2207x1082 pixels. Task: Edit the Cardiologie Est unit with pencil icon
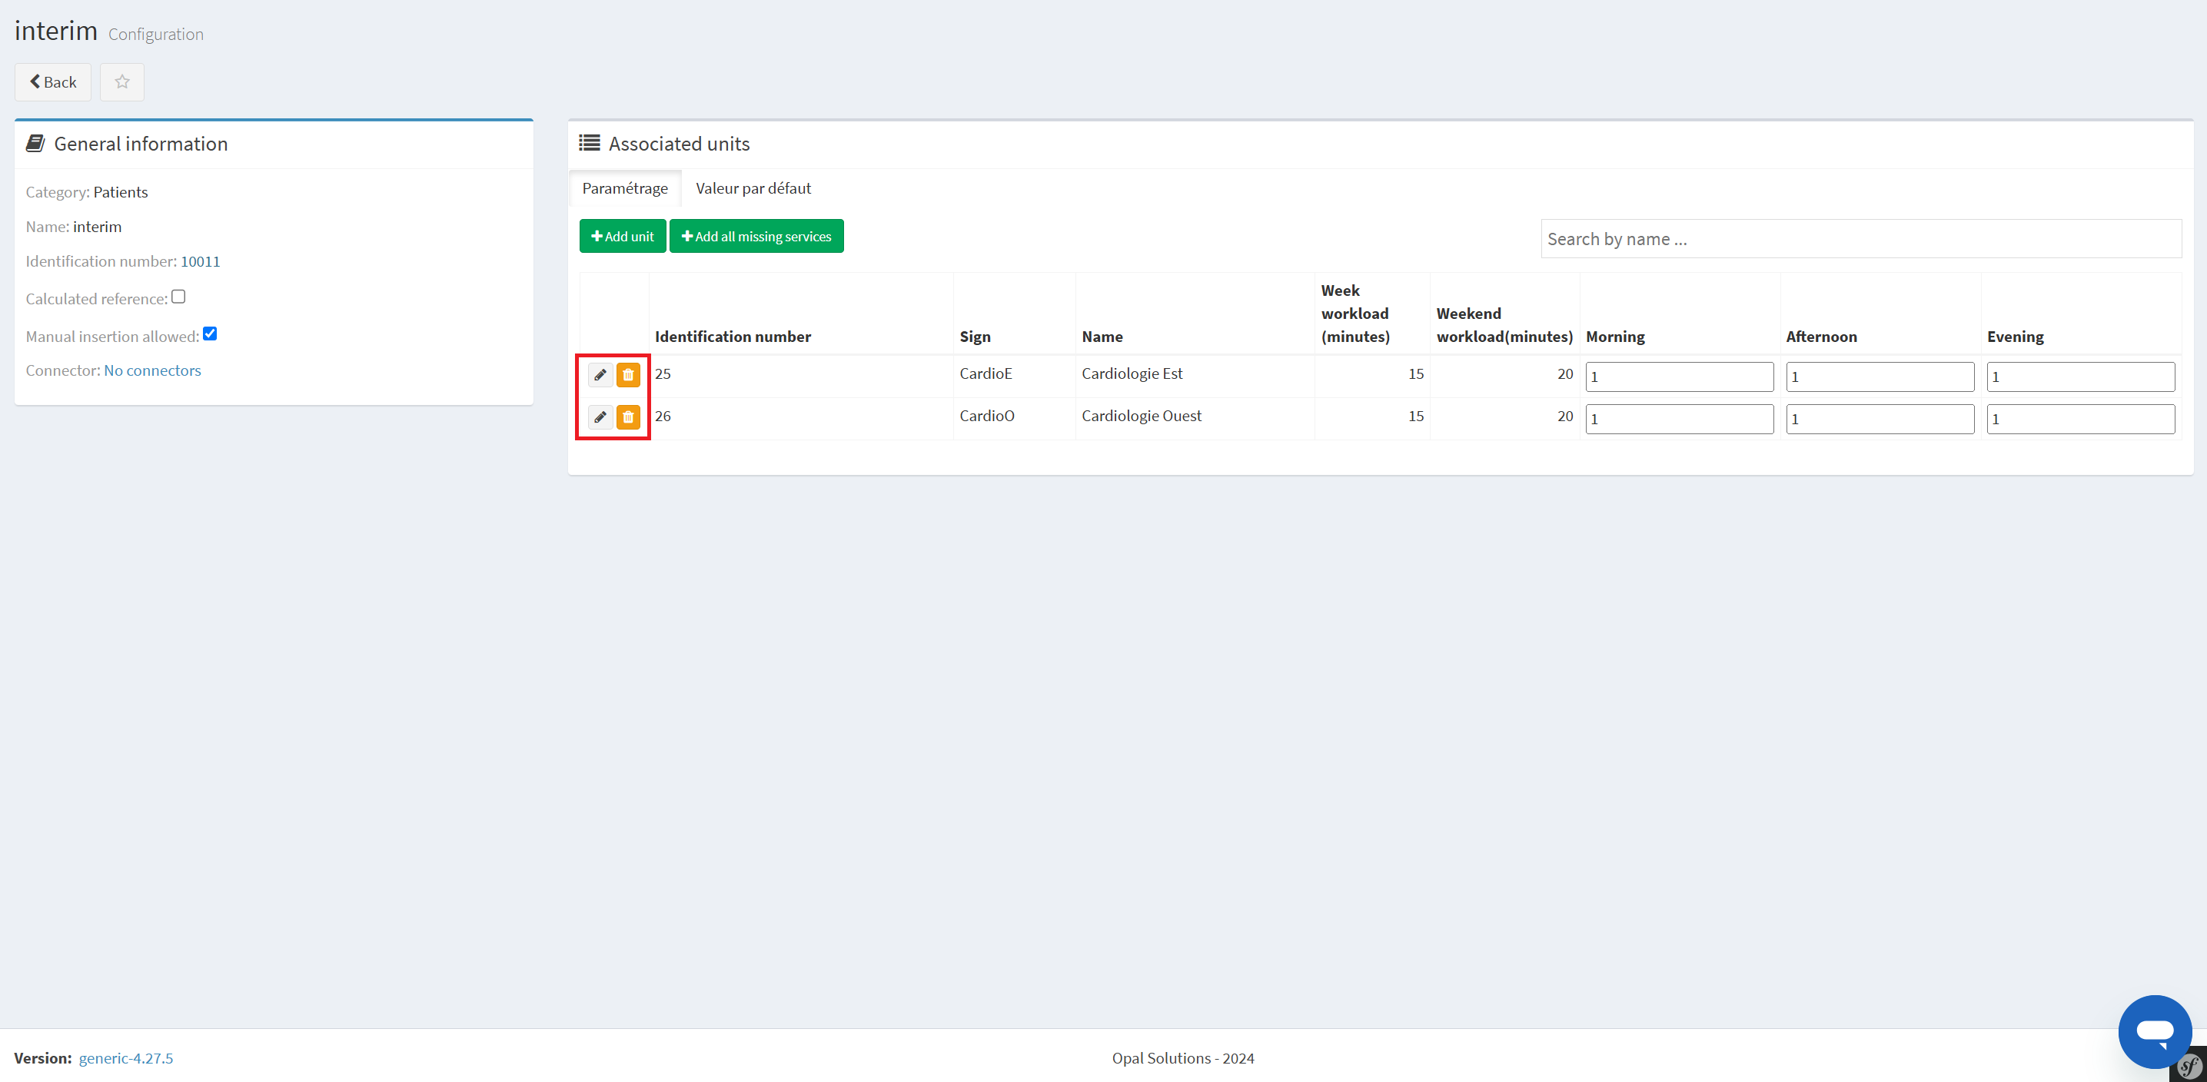[600, 375]
